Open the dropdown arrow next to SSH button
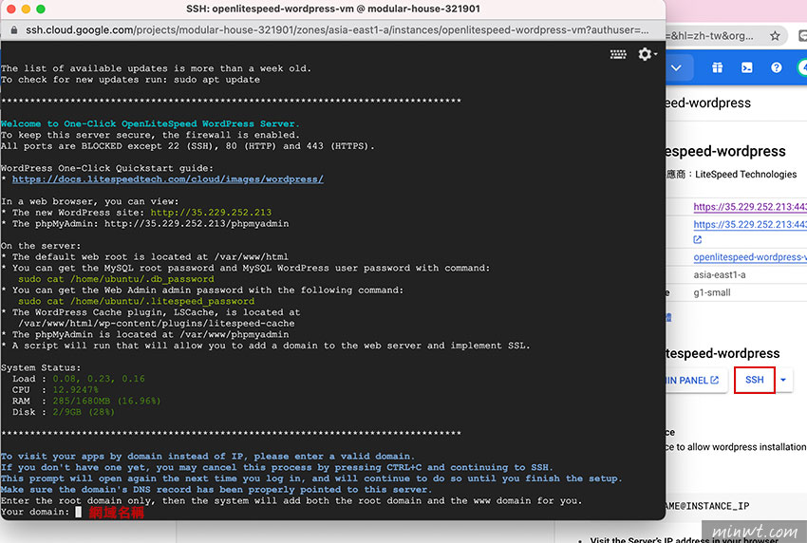807x543 pixels. pos(783,380)
